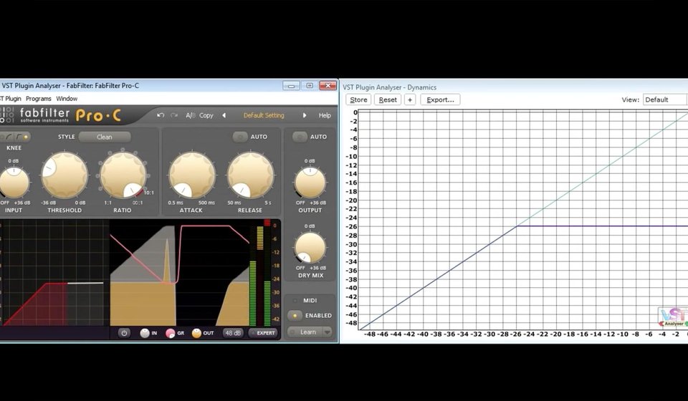
Task: Open the Programs menu
Action: (x=39, y=99)
